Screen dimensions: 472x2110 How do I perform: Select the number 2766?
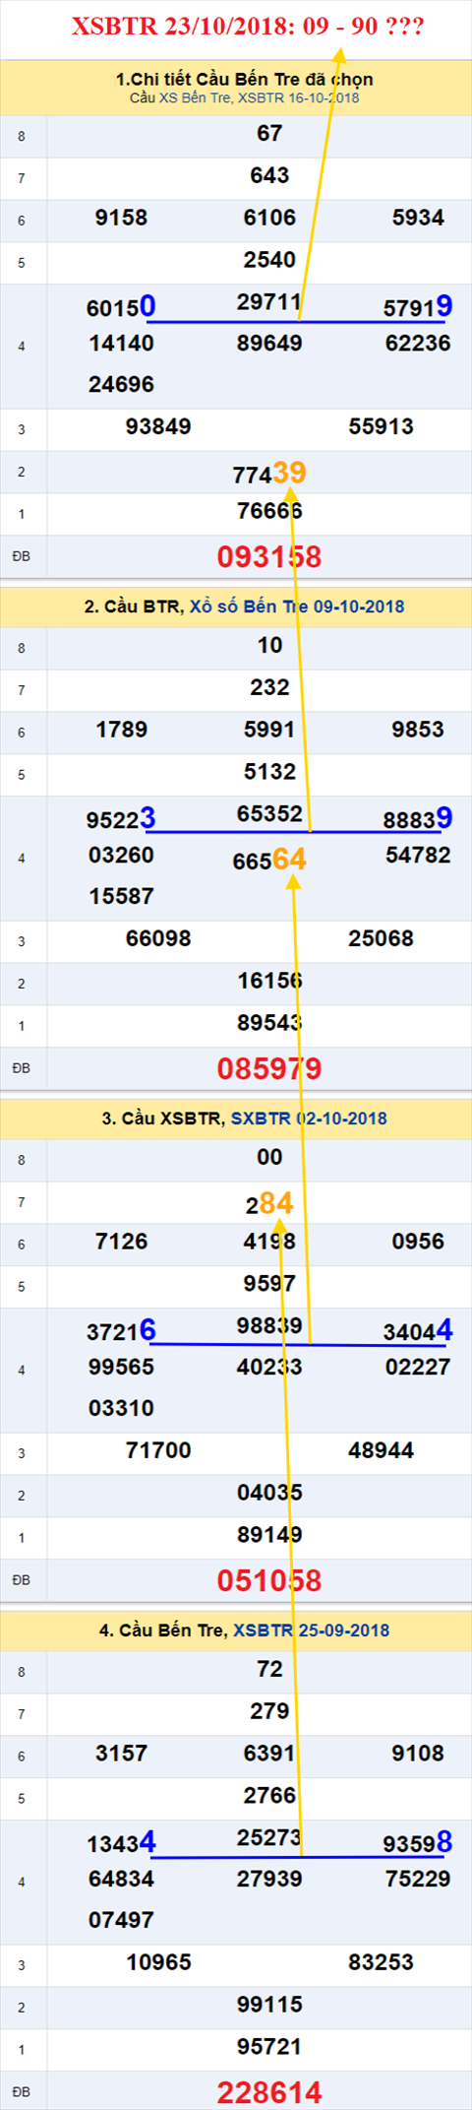click(269, 1796)
